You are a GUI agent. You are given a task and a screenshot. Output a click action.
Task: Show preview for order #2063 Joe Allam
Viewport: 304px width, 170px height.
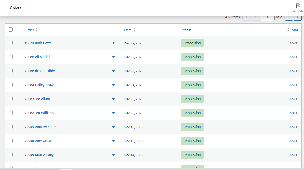[x=114, y=99]
